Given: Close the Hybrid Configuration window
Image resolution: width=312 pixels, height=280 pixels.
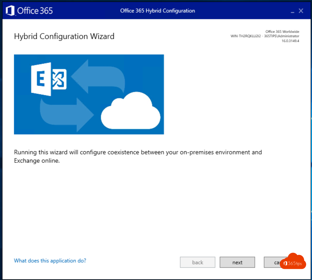Looking at the screenshot, I should pyautogui.click(x=301, y=11).
